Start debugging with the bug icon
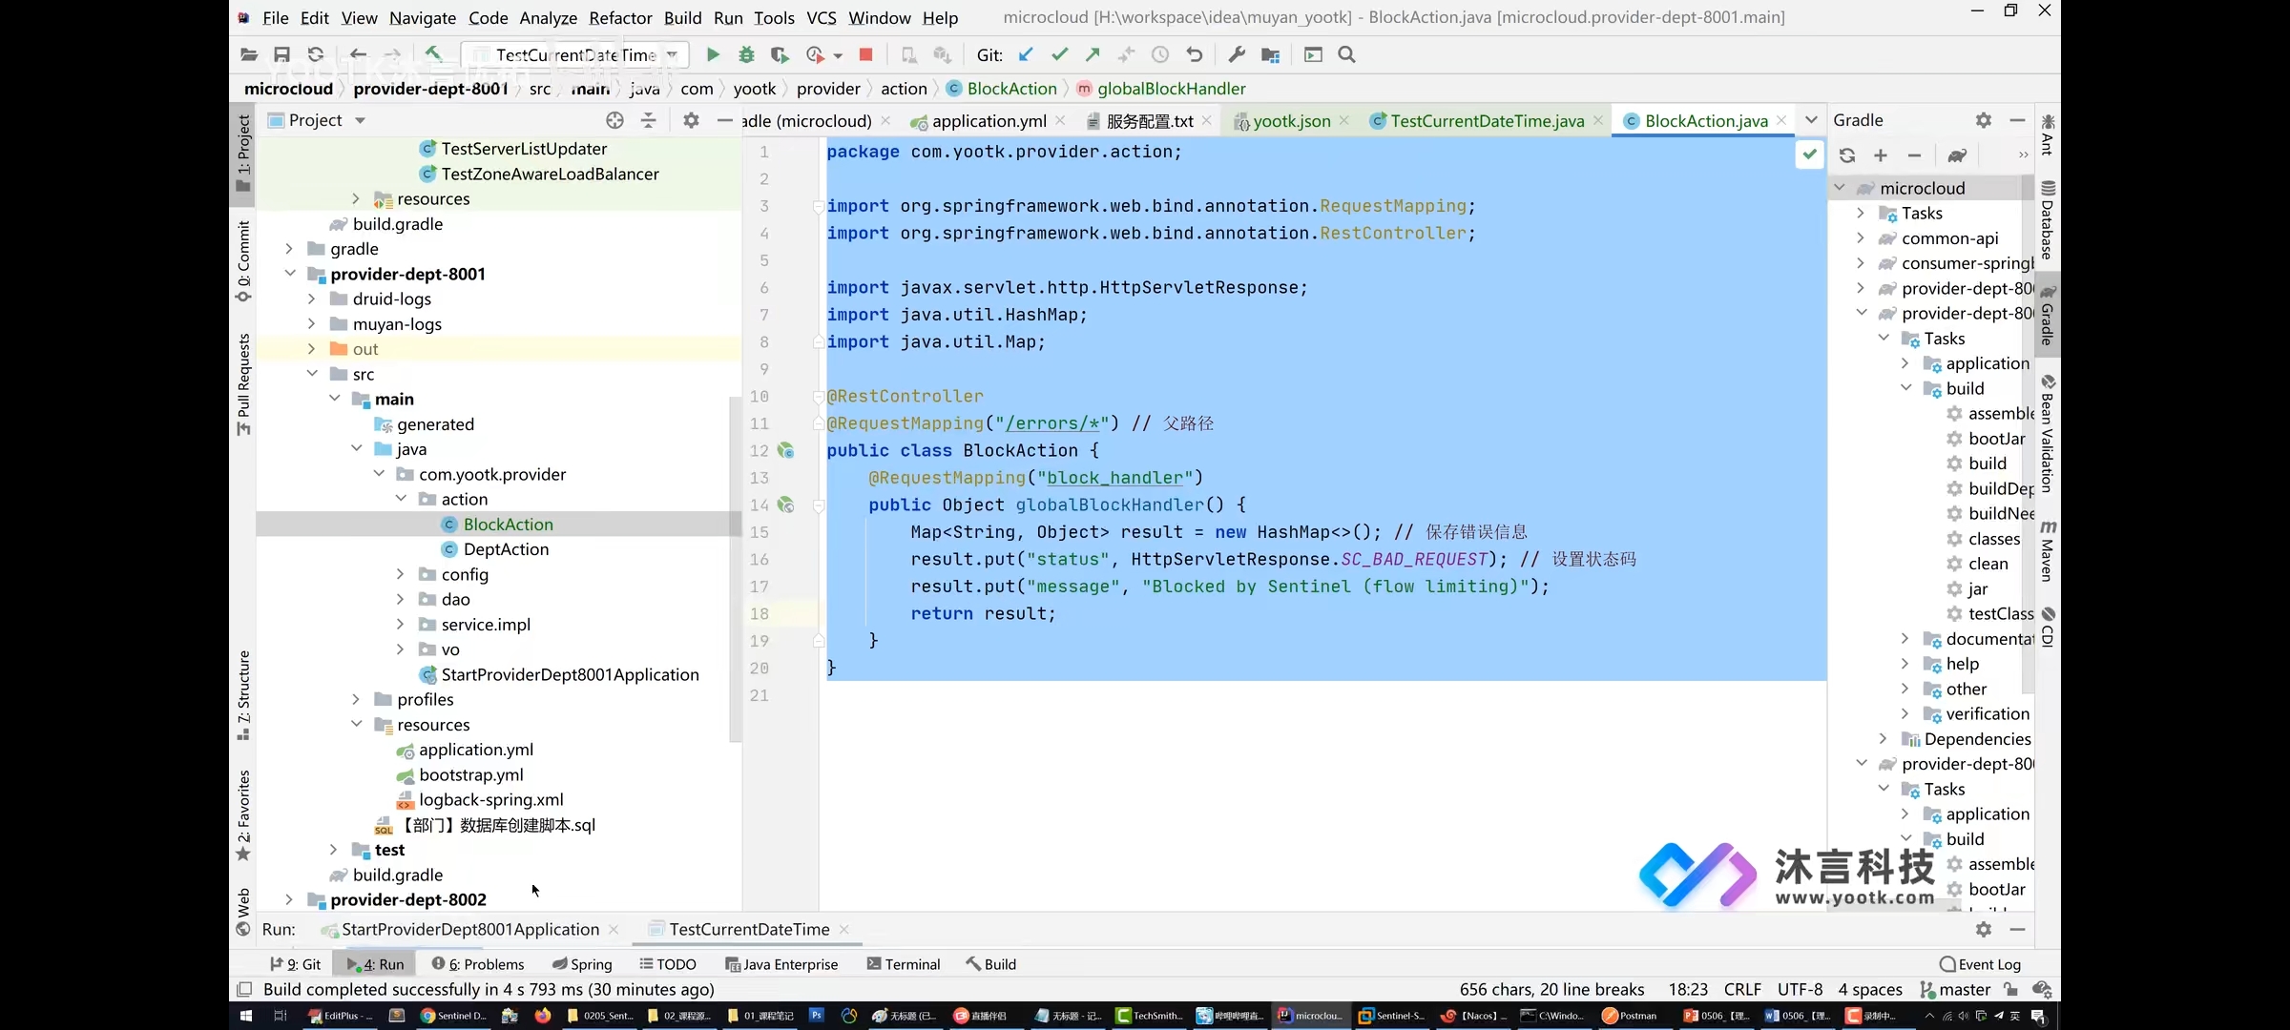 (x=746, y=55)
